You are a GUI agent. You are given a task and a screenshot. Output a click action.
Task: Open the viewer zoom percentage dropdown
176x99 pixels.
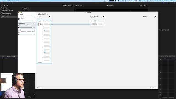pos(141,5)
